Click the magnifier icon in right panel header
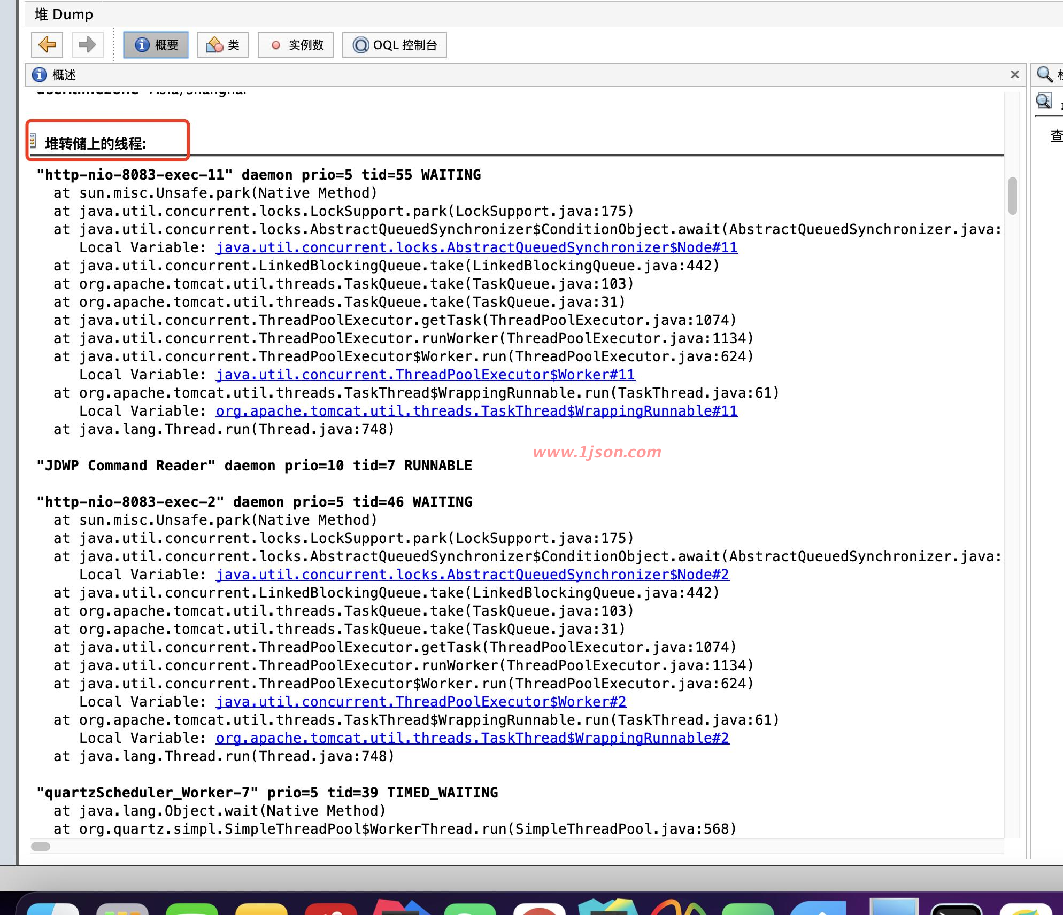 point(1044,74)
